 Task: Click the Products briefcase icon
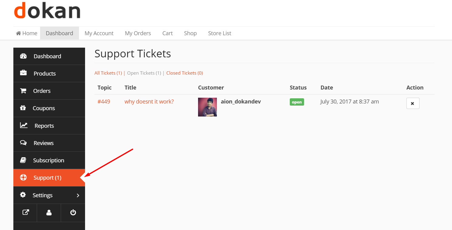pyautogui.click(x=23, y=73)
